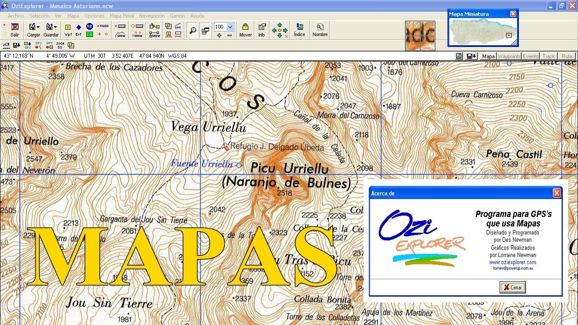578x325 pixels.
Task: Open the Mapa Móvil menu
Action: click(122, 16)
